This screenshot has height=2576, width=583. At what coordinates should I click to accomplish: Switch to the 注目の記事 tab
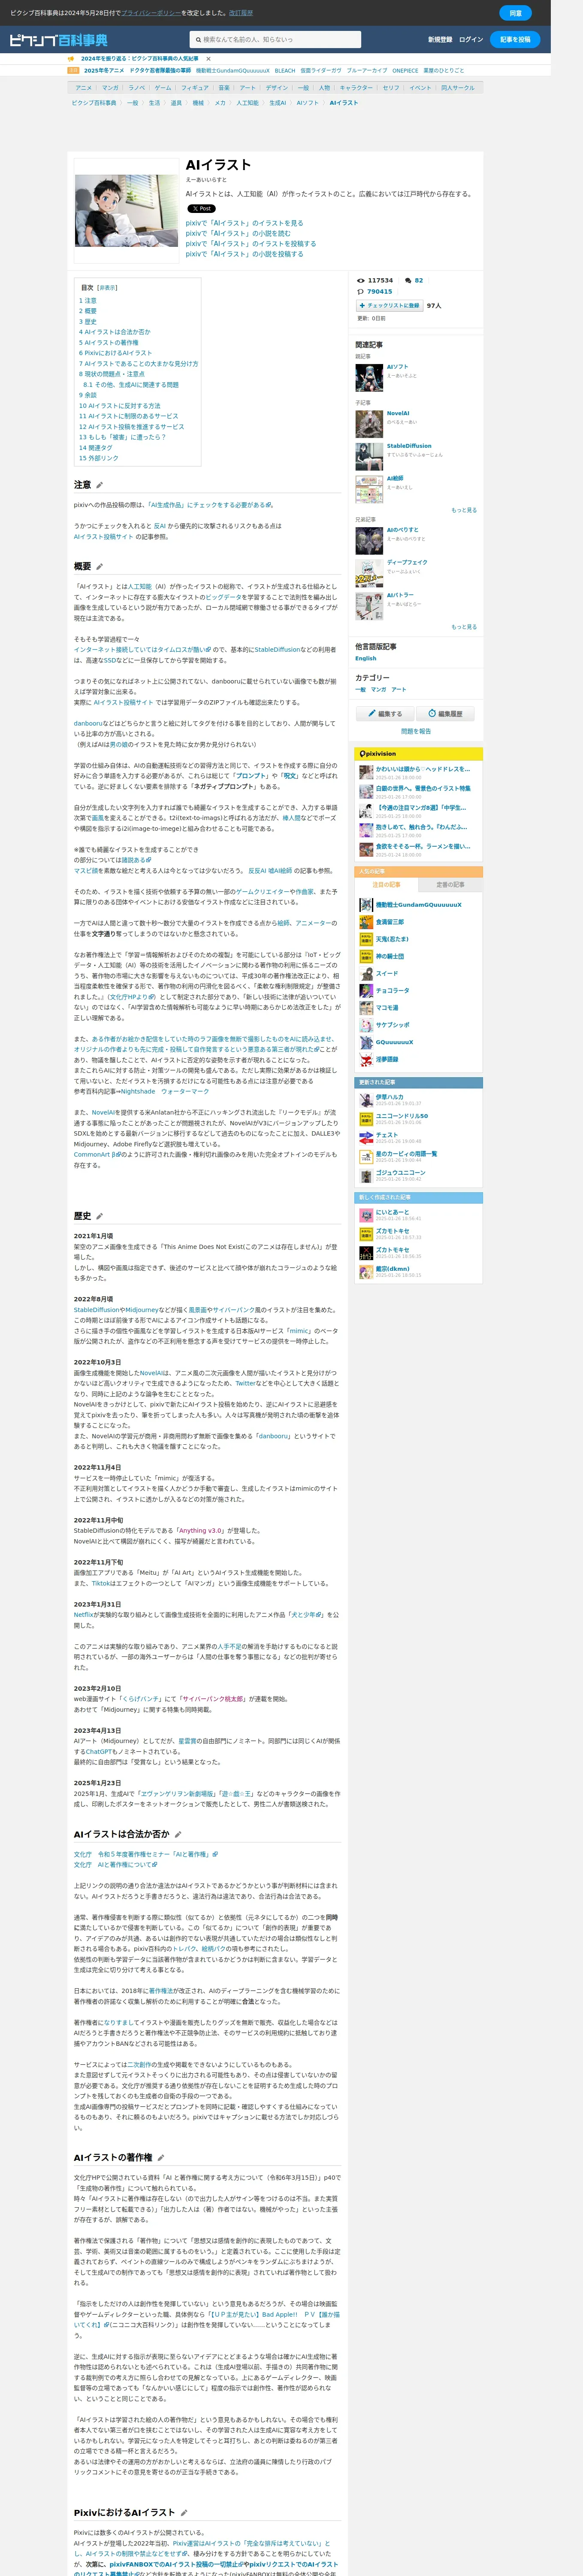click(x=386, y=885)
